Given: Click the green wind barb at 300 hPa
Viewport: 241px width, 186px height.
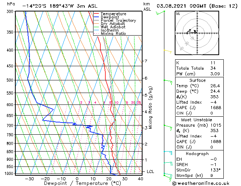Looking at the screenshot, I should pyautogui.click(x=161, y=13).
